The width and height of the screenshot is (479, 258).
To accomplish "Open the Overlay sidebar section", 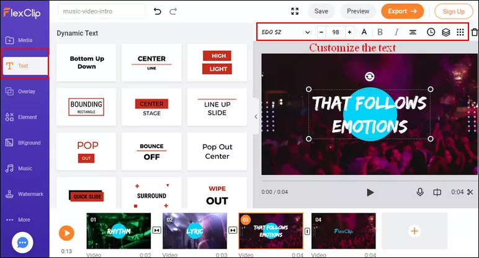I will point(20,91).
